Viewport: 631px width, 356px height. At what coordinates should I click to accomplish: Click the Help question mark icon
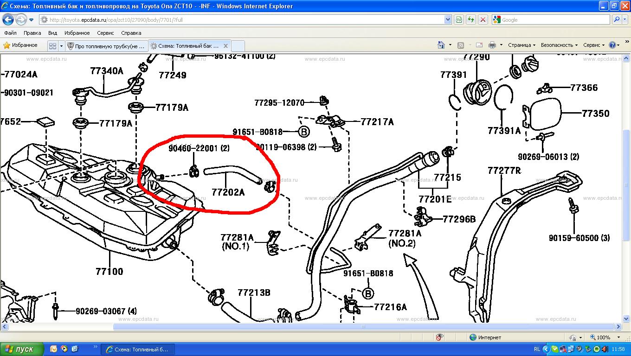click(x=612, y=45)
